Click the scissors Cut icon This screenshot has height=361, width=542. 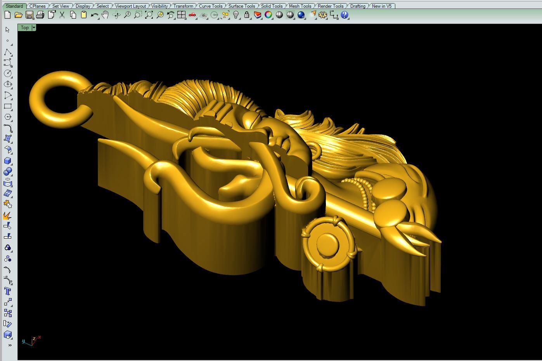tap(62, 15)
